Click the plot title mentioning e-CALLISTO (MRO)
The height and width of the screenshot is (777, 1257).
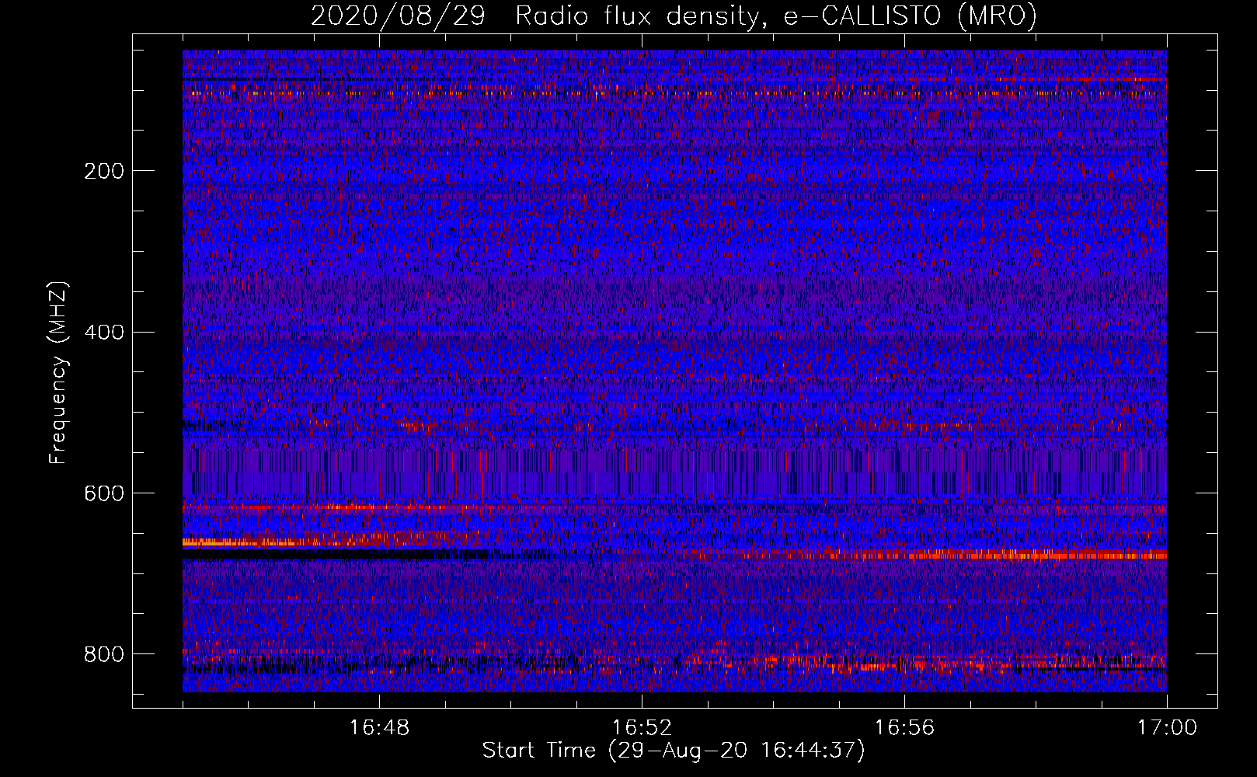674,16
